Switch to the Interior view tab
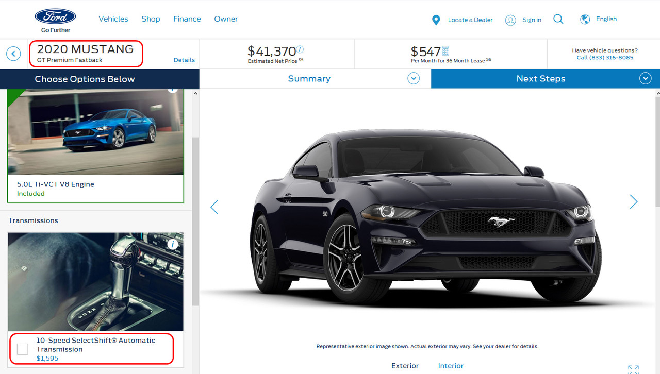Image resolution: width=660 pixels, height=374 pixels. (x=451, y=366)
